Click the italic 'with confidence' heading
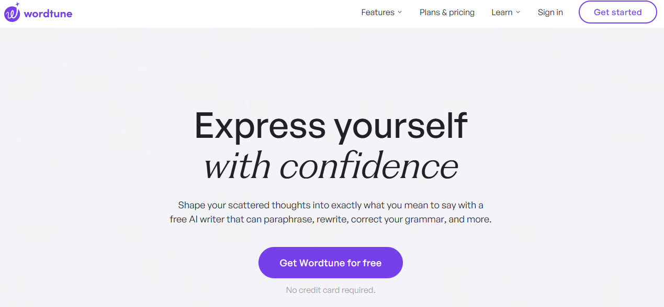 pyautogui.click(x=331, y=166)
